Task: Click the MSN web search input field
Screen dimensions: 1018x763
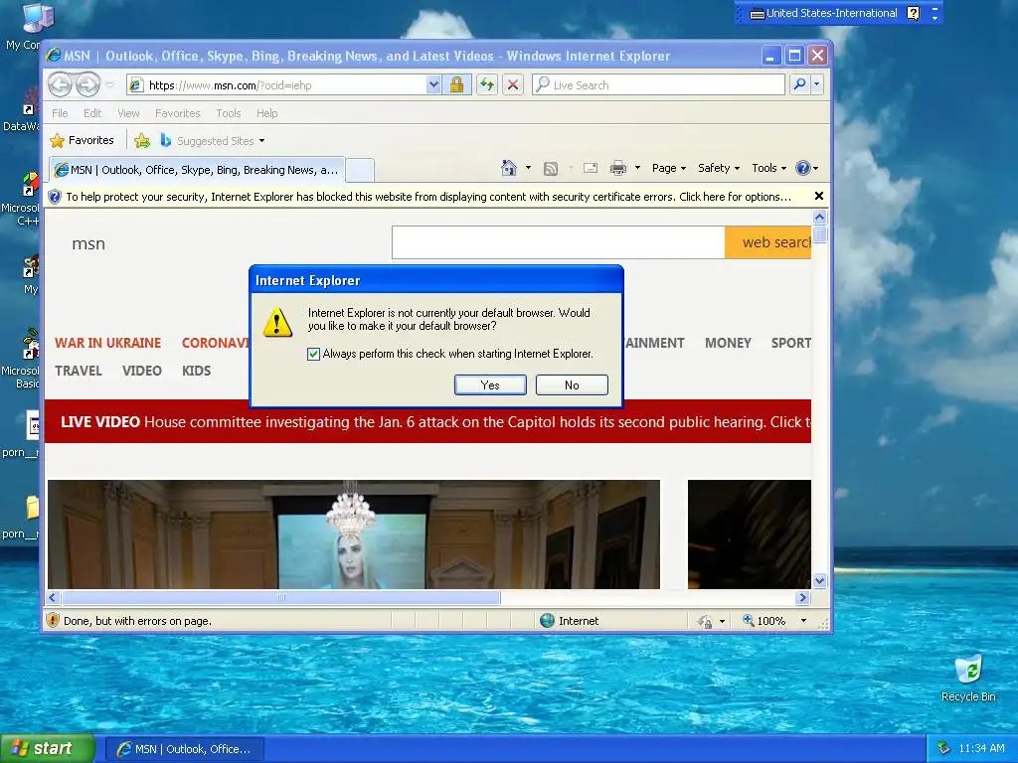Action: point(559,242)
